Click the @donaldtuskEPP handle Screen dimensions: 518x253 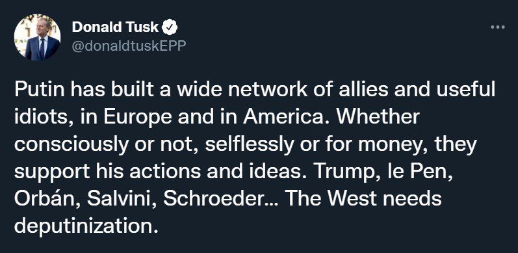coord(129,47)
